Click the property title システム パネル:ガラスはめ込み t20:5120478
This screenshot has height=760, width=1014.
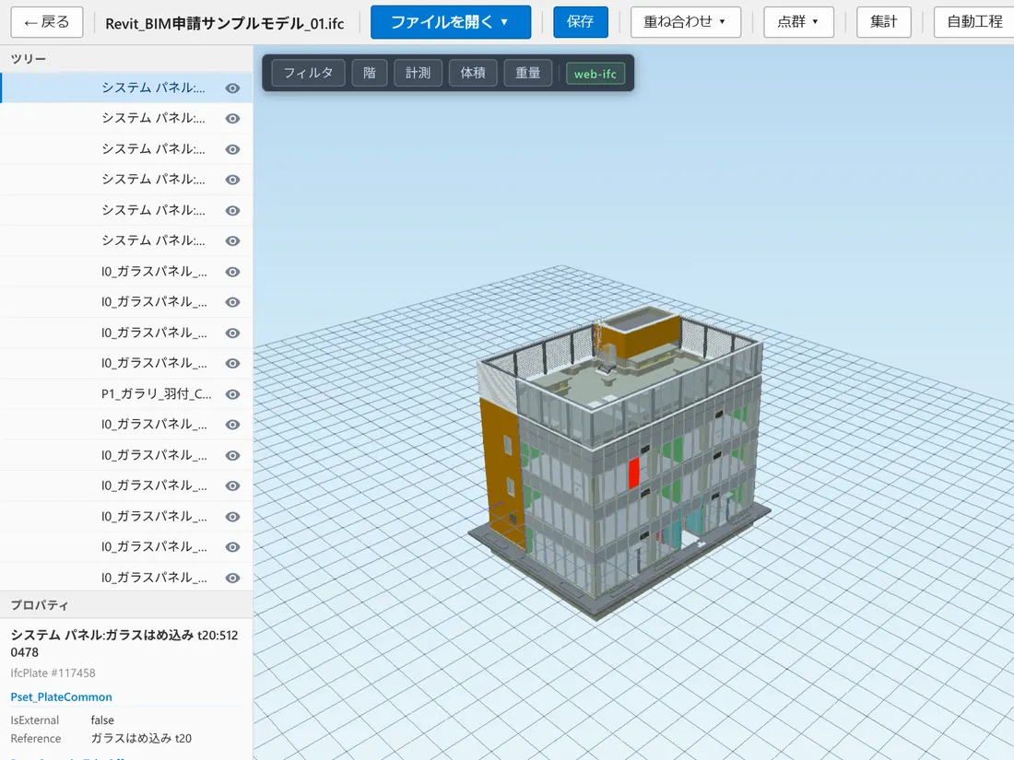tap(124, 644)
